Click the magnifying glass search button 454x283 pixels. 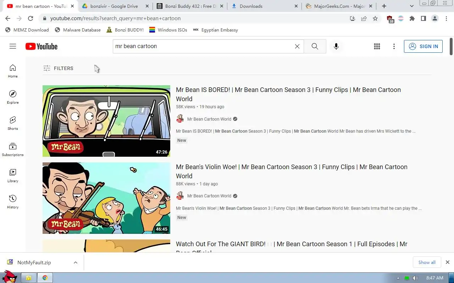pyautogui.click(x=315, y=46)
